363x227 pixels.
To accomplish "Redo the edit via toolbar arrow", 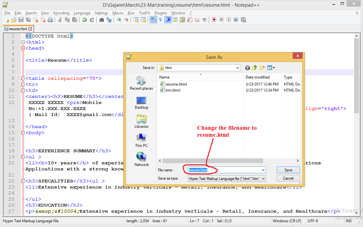I will click(x=92, y=20).
